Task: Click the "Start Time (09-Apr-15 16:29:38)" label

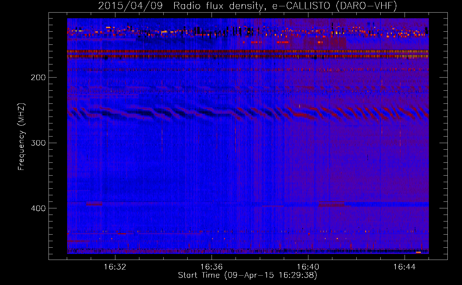Action: [248, 275]
